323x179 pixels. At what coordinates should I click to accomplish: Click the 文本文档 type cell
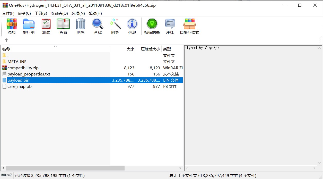tap(171, 74)
